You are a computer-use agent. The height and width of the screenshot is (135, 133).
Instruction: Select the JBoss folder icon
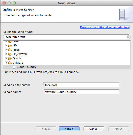point(10,50)
